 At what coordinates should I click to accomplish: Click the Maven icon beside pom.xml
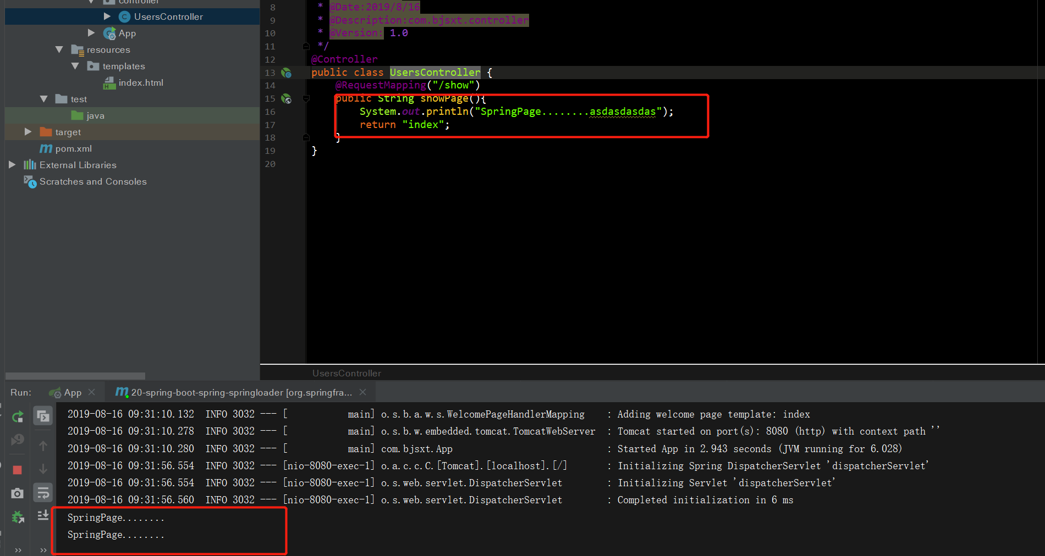(x=46, y=148)
